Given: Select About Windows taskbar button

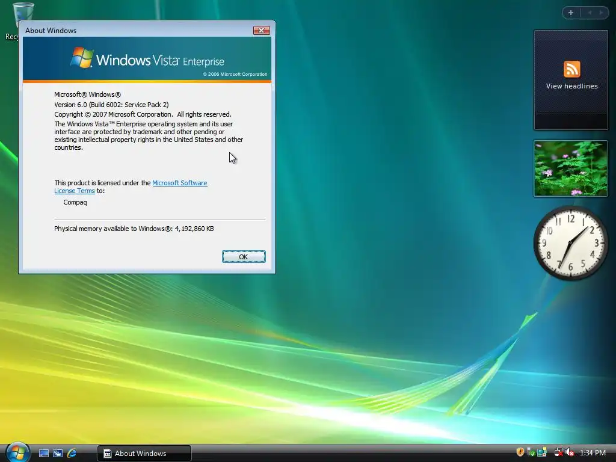Looking at the screenshot, I should (144, 454).
